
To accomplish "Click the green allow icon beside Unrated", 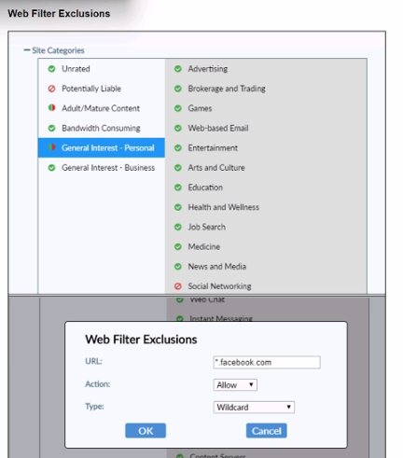I will click(x=51, y=69).
